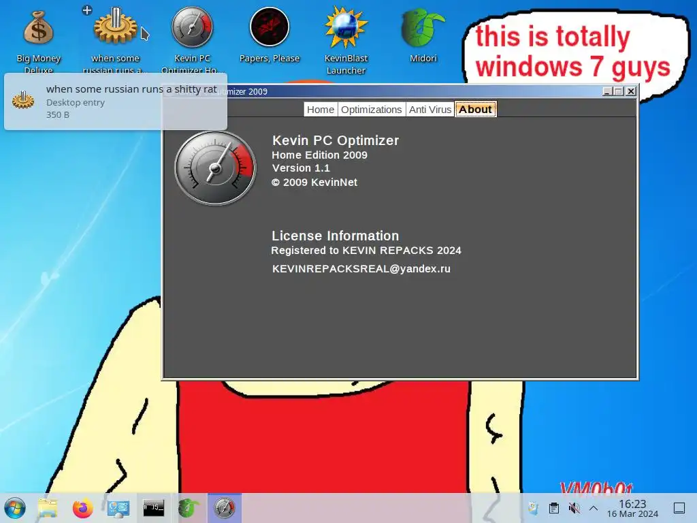Click the plus badge on the gear icon

87,10
